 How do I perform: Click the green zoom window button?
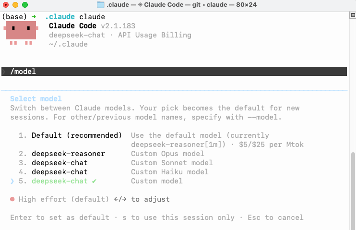(x=25, y=4)
